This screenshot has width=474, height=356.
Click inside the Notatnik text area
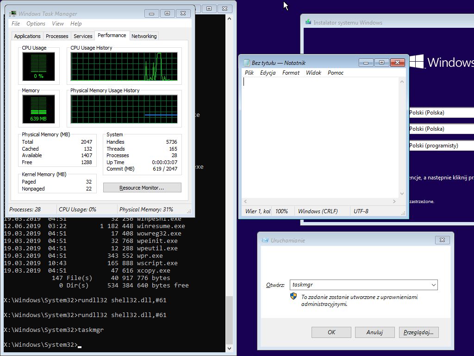320,138
